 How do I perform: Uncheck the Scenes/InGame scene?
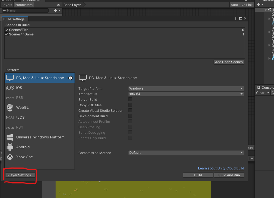(x=7, y=34)
